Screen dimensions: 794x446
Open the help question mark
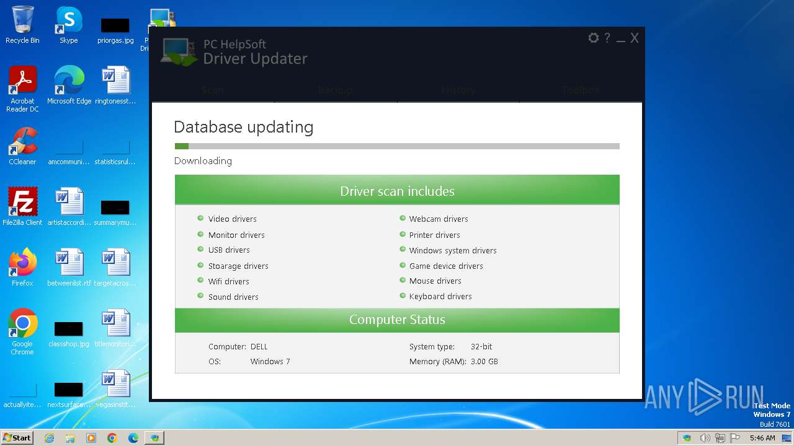pyautogui.click(x=607, y=38)
